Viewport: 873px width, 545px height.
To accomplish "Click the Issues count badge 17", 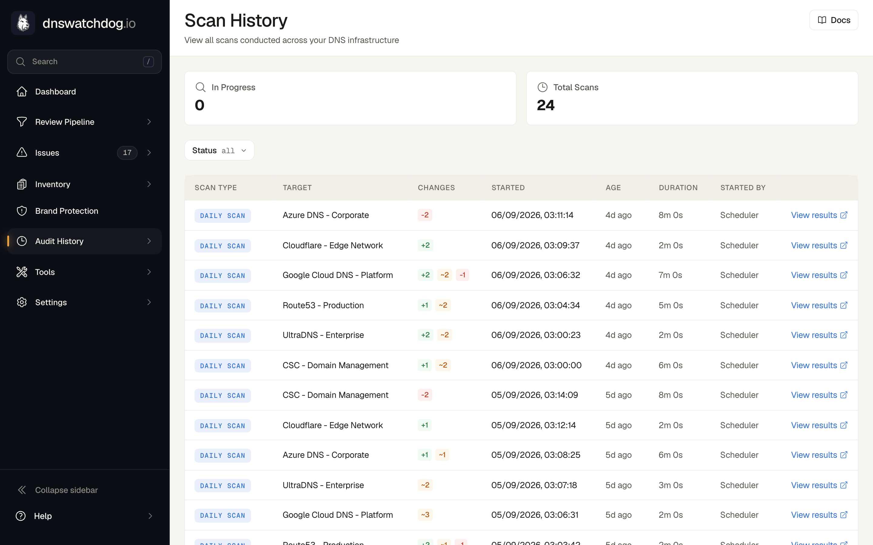I will [x=127, y=153].
